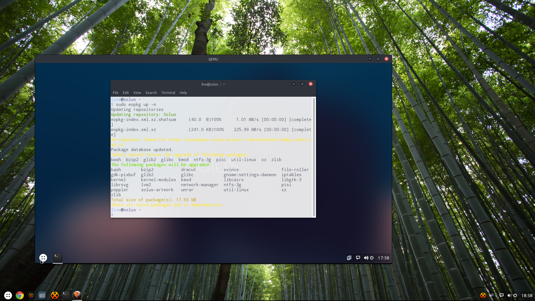Open the guest Budgie menu button inside QEMU
The image size is (535, 301).
[43, 258]
